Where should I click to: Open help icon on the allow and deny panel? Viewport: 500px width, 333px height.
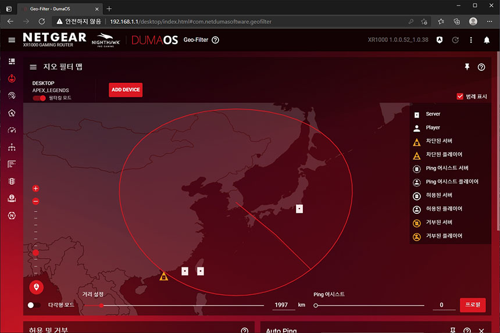pyautogui.click(x=245, y=331)
